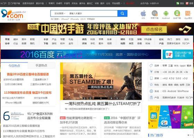Click the 系统 gear icon
Viewport: 194px width, 138px height.
(x=151, y=91)
